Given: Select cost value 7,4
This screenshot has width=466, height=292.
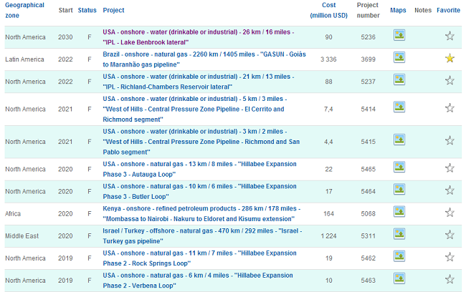Looking at the screenshot, I should [x=328, y=109].
